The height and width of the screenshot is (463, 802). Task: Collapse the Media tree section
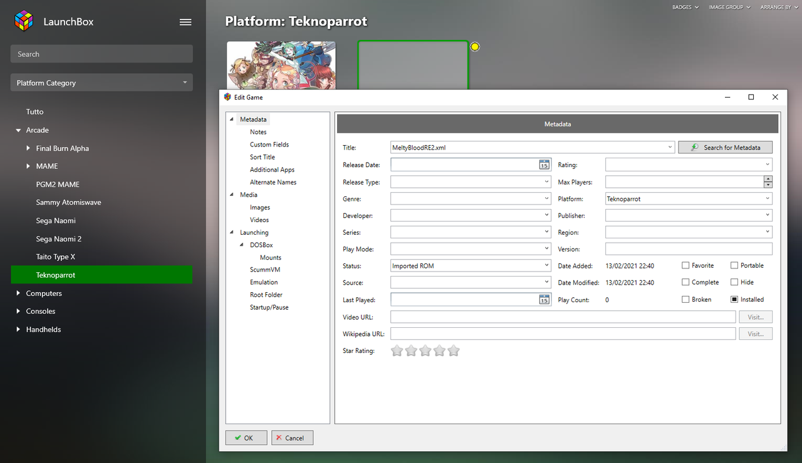tap(232, 195)
